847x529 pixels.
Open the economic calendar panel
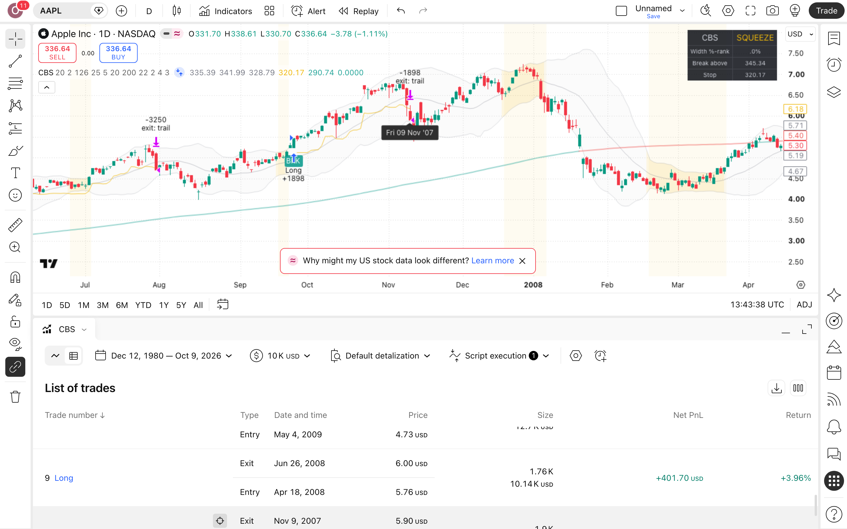(x=834, y=373)
